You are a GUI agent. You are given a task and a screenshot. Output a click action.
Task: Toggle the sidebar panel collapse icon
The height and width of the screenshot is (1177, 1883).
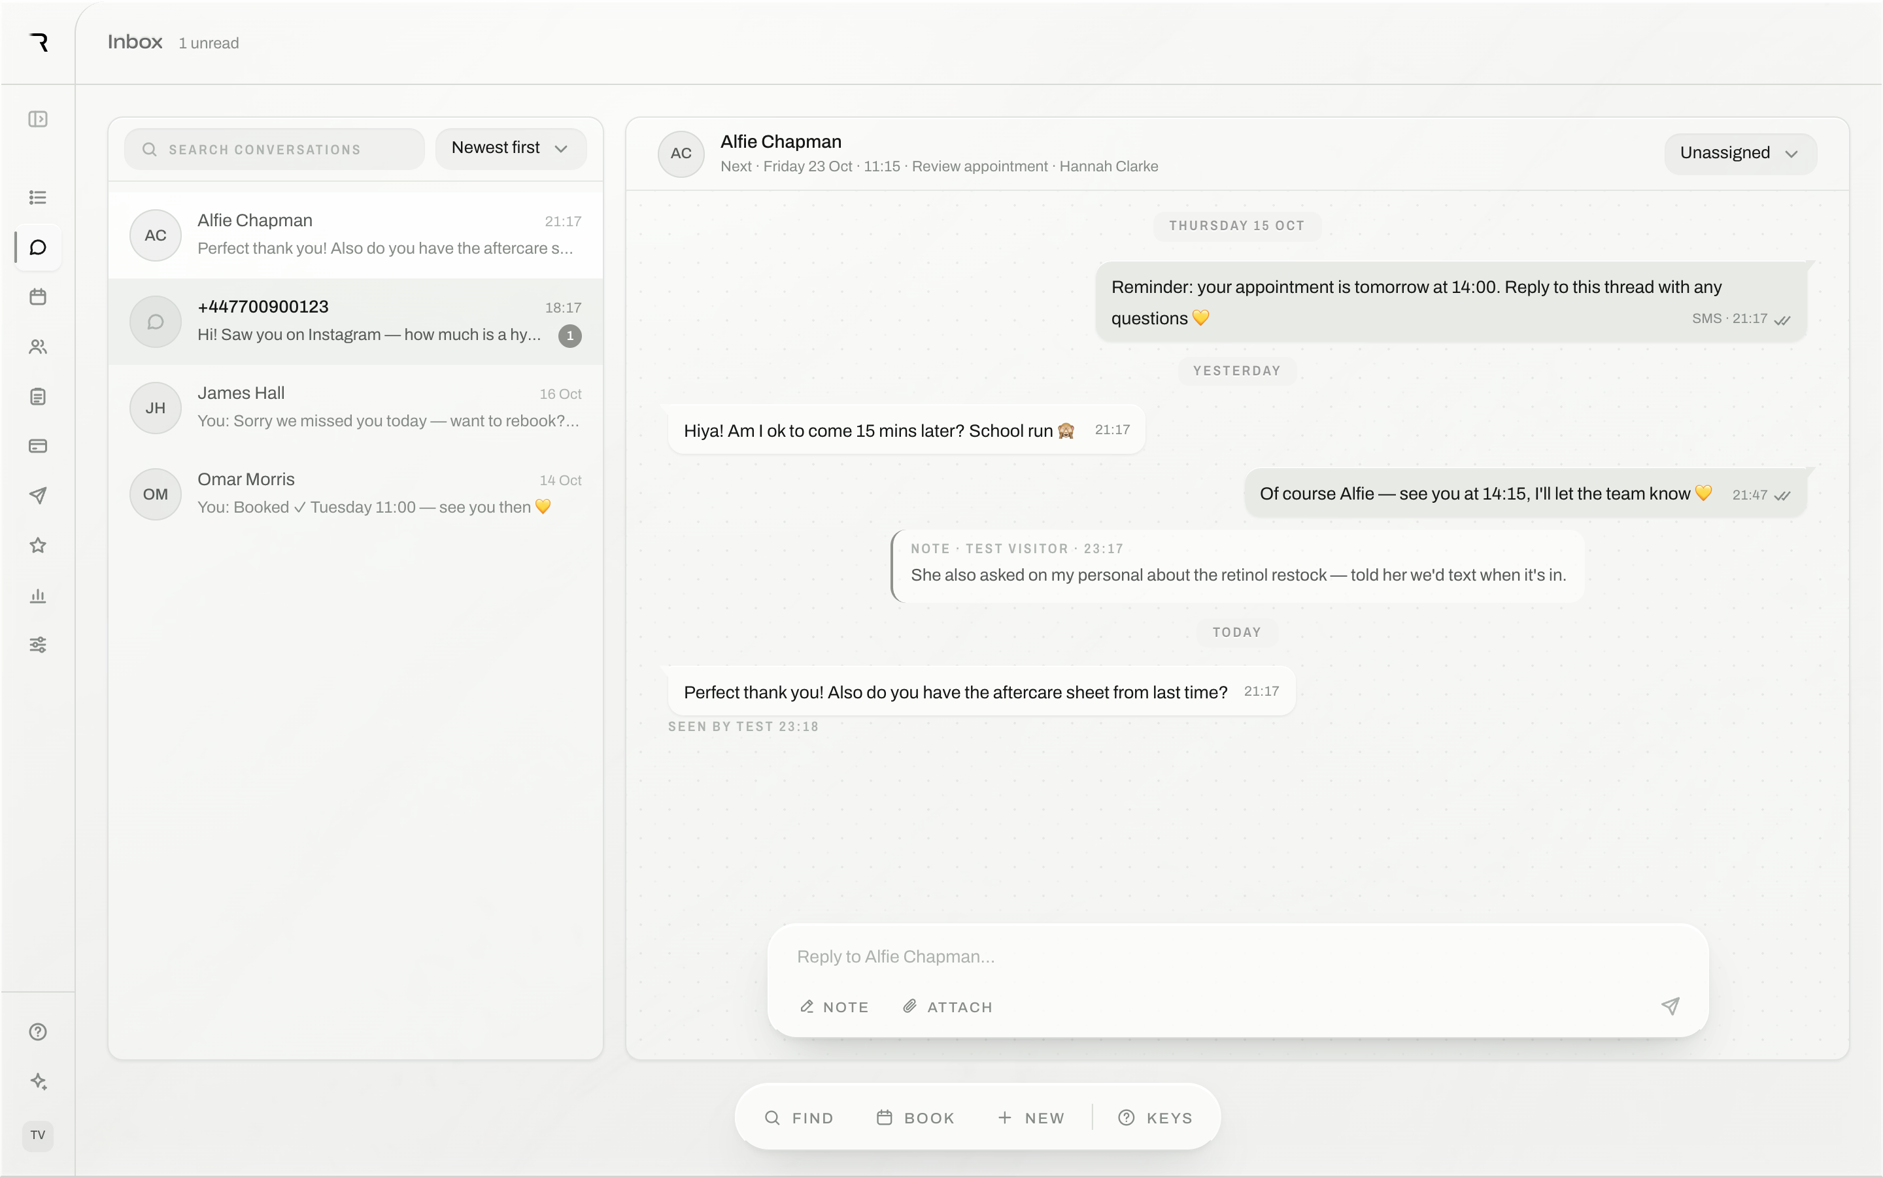(x=37, y=119)
